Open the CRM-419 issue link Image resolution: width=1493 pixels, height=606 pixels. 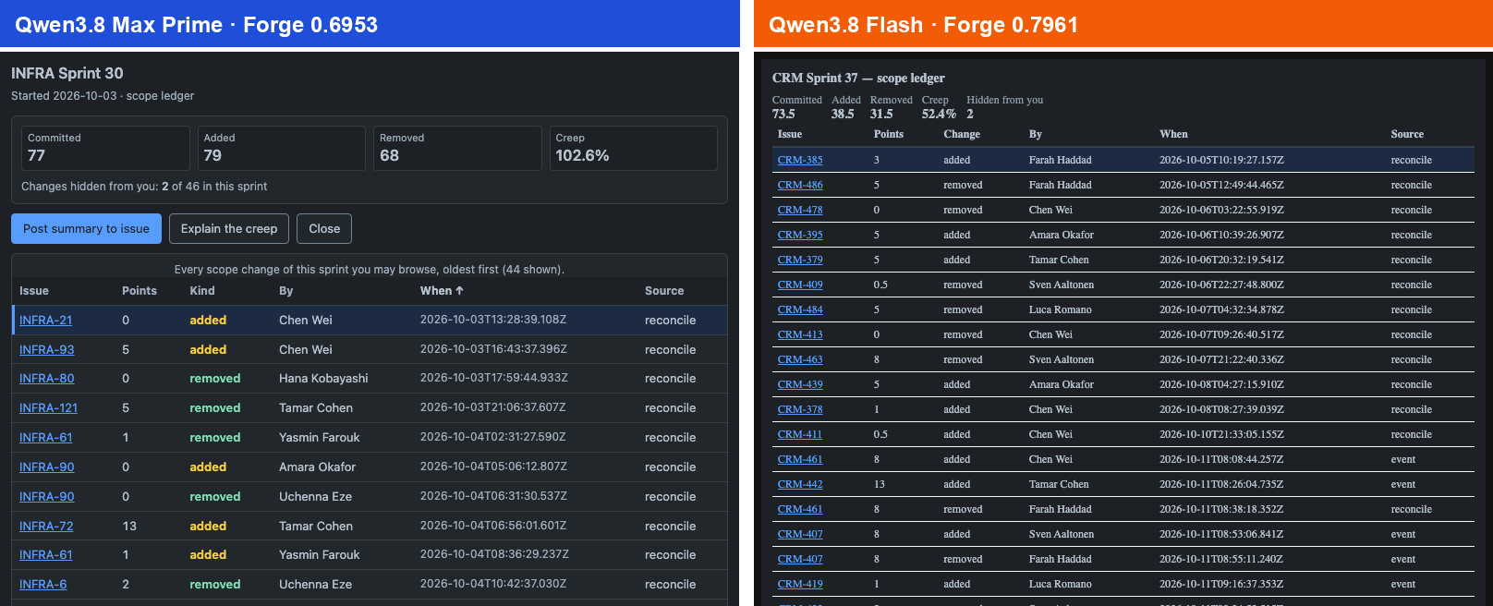tap(800, 584)
